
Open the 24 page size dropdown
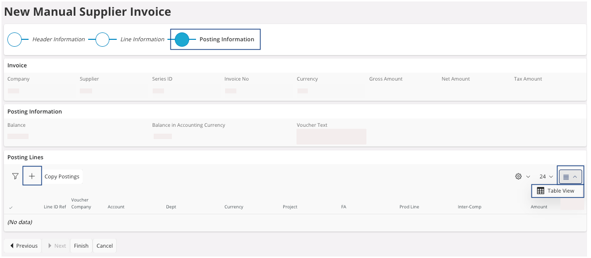pyautogui.click(x=546, y=176)
